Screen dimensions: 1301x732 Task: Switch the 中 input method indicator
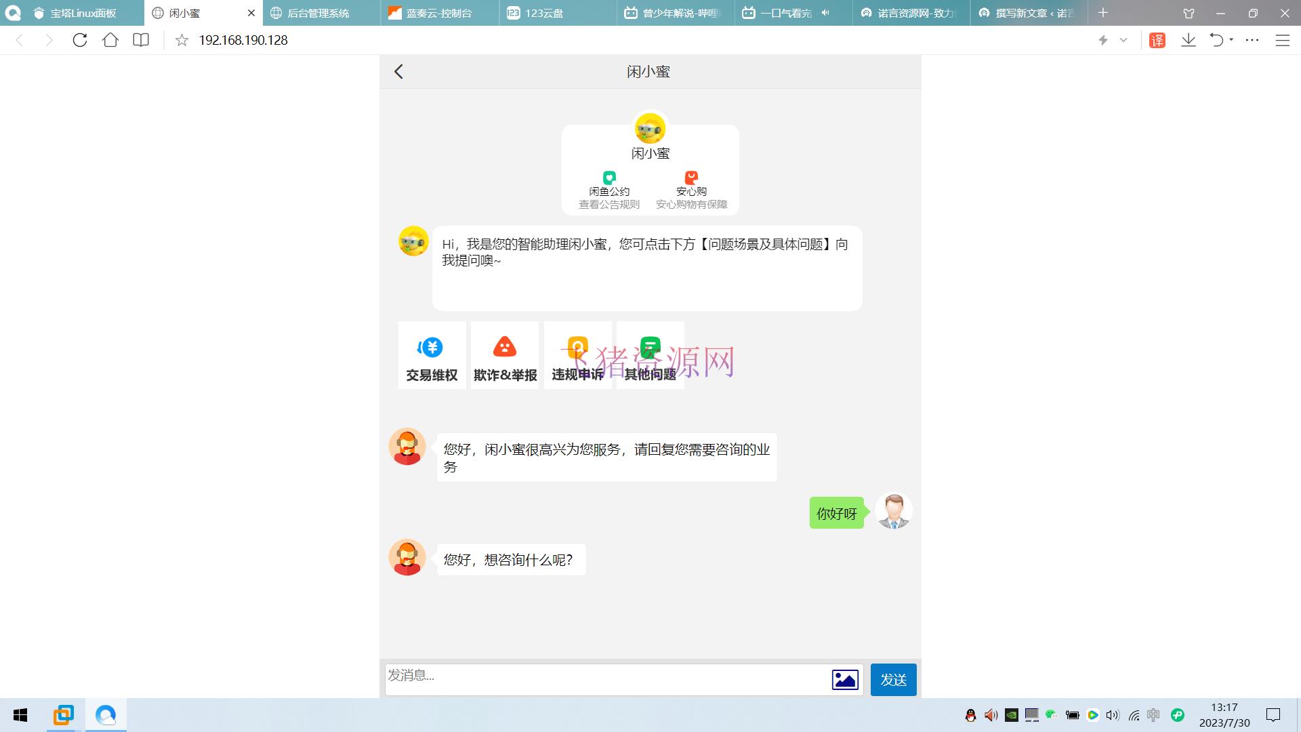(1154, 715)
